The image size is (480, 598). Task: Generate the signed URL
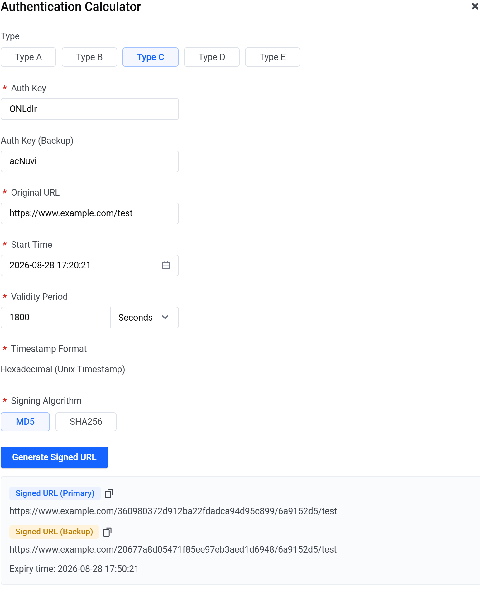tap(54, 457)
